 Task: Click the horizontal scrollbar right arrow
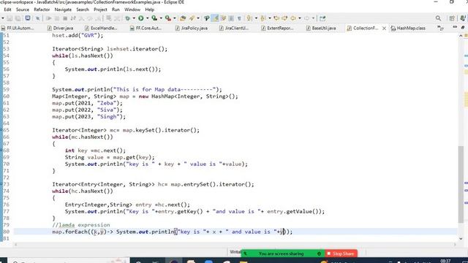[455, 245]
